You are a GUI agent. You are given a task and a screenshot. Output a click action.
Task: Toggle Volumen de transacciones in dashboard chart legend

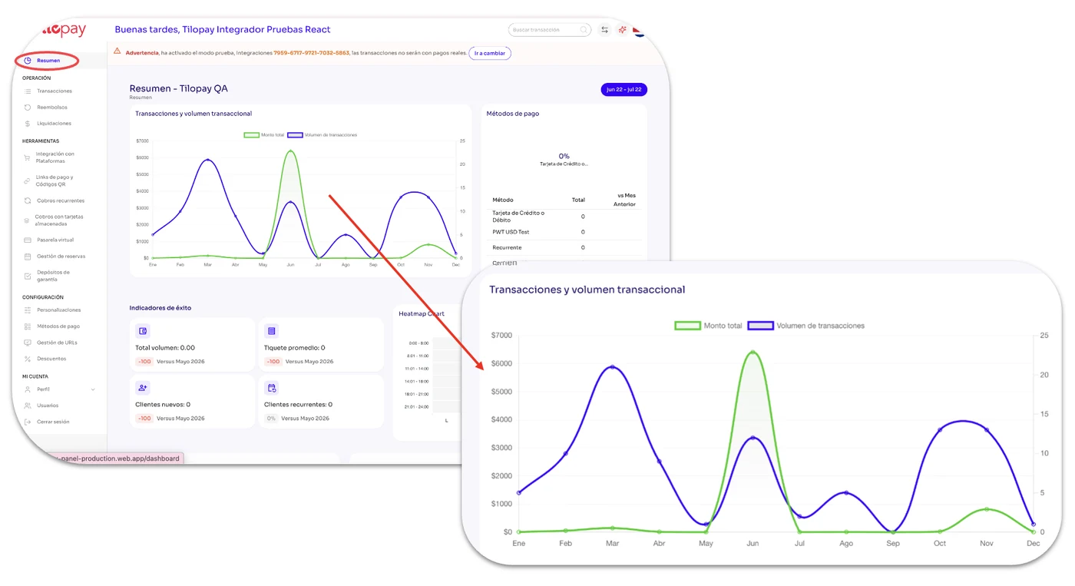[x=322, y=135]
